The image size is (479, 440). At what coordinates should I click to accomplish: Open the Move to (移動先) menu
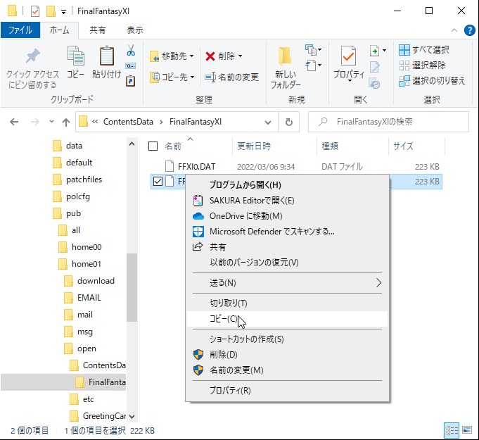[x=172, y=56]
